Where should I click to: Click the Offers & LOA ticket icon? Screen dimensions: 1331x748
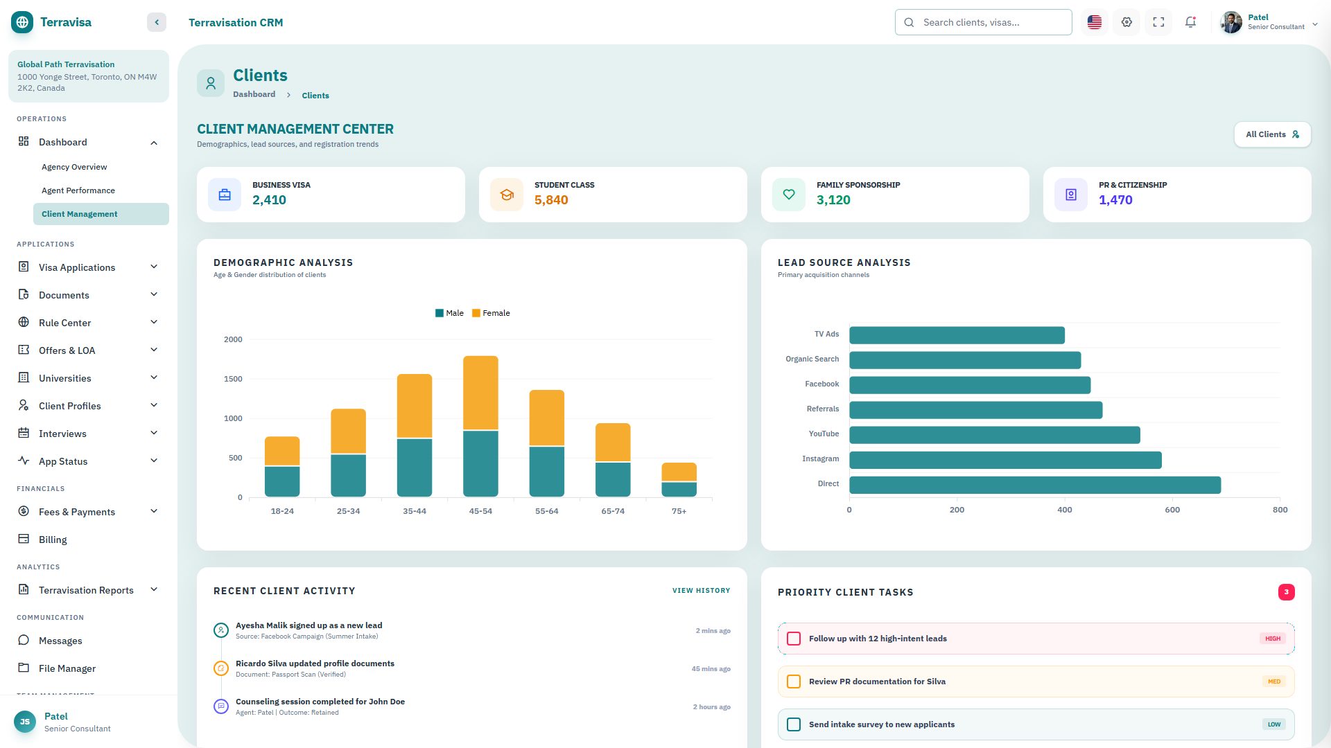point(24,350)
